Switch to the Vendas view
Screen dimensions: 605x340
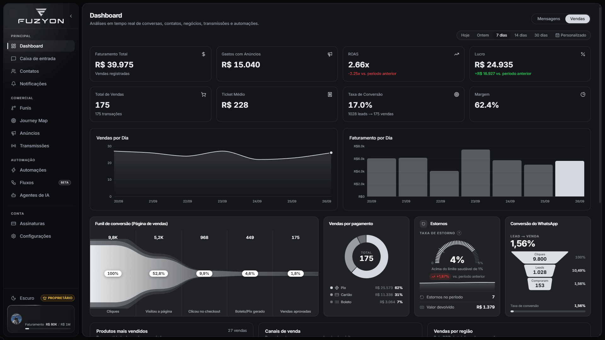577,19
